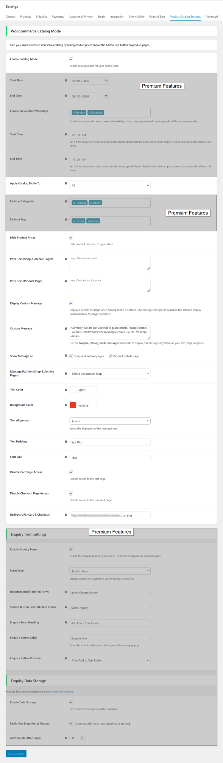This screenshot has height=763, width=223.
Task: View help tip for Exclude Tags
Action: 66,220
